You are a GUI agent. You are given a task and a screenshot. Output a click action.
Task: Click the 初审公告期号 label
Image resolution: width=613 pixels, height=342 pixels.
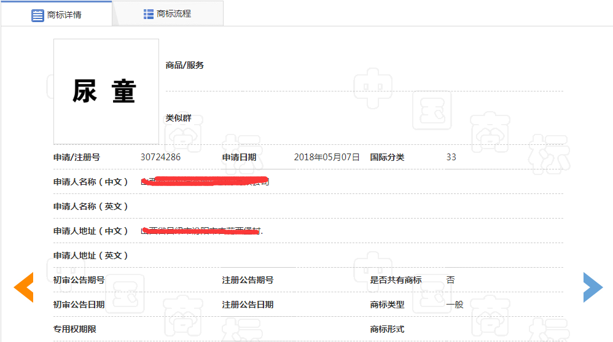[x=79, y=280]
